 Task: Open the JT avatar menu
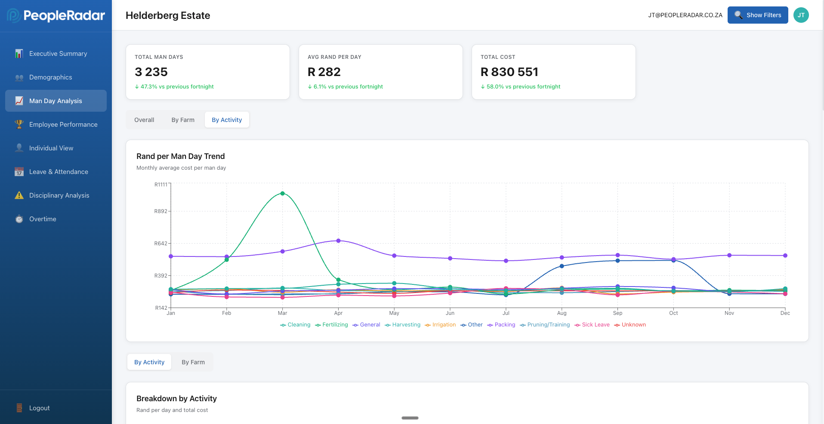click(x=801, y=15)
